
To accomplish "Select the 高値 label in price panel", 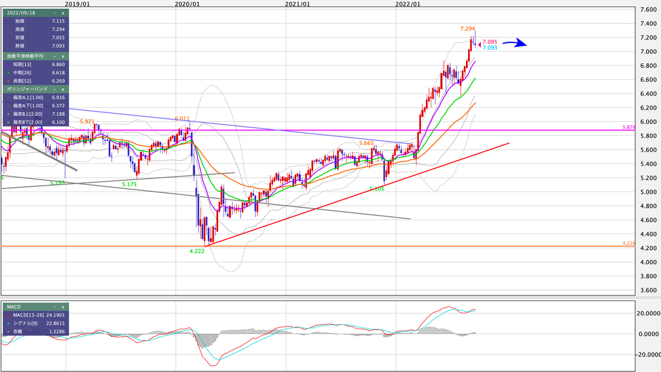I will [19, 29].
